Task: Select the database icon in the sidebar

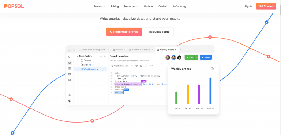Action: pyautogui.click(x=70, y=80)
